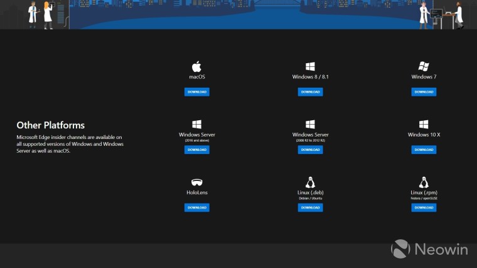Download for Windows Server 2008 R2 to 2012 R2
Screen dimensions: 477x268
point(310,150)
